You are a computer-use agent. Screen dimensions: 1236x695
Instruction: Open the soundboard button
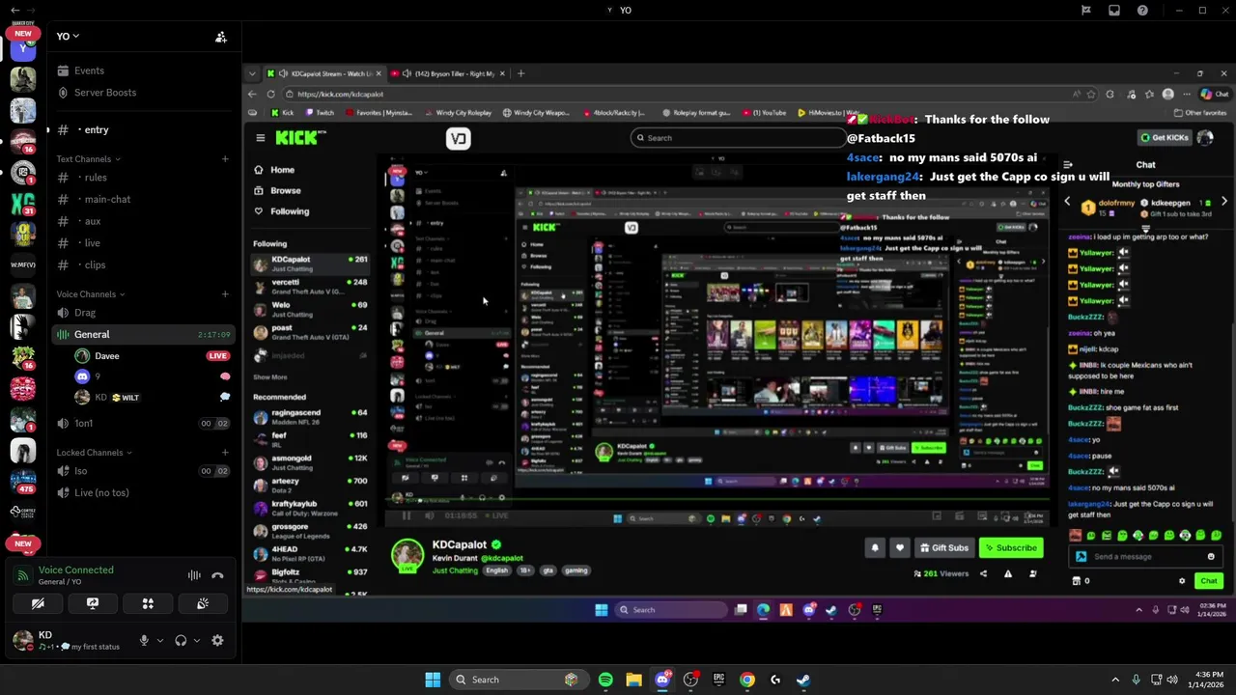coord(203,603)
